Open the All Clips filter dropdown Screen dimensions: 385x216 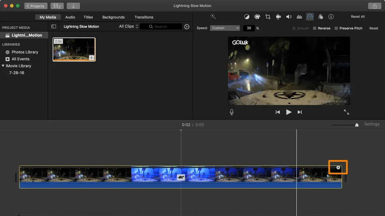tap(129, 26)
